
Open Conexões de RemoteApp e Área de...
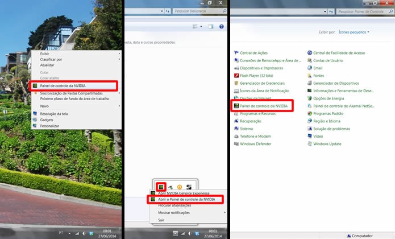click(271, 60)
